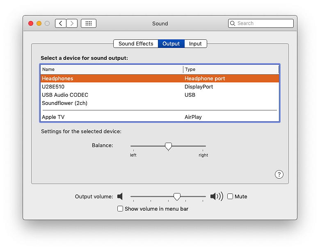The width and height of the screenshot is (320, 250).
Task: Show all preferences with the grid icon
Action: pyautogui.click(x=89, y=23)
